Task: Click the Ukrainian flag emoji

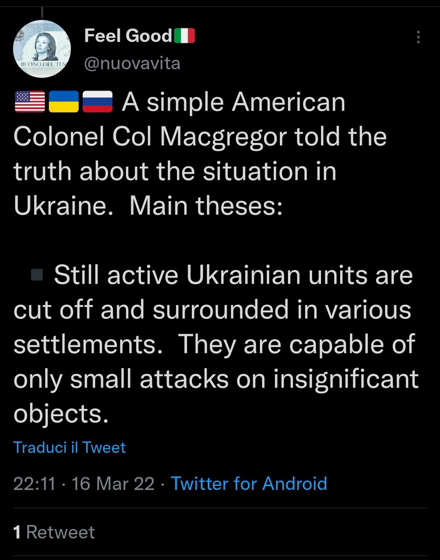Action: click(x=63, y=102)
